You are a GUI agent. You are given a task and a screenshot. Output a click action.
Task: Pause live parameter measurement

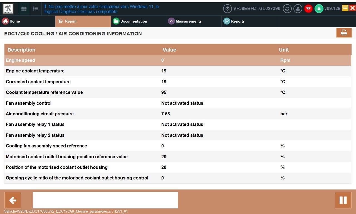point(343,200)
